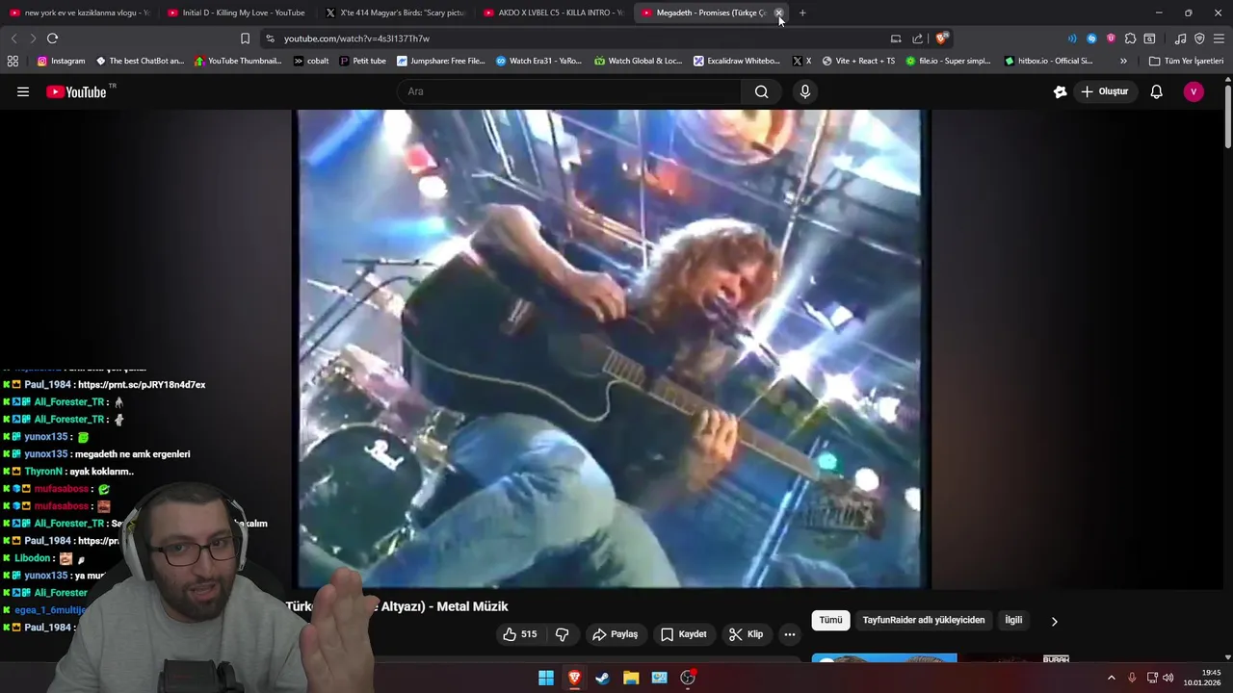
Task: Create a clip with Klip button
Action: pos(747,634)
